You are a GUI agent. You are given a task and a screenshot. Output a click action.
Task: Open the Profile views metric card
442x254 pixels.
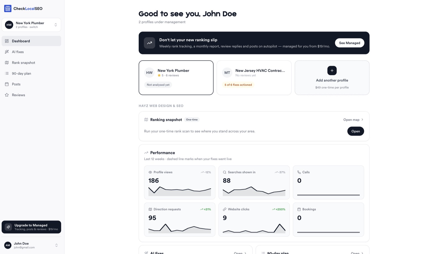(180, 182)
